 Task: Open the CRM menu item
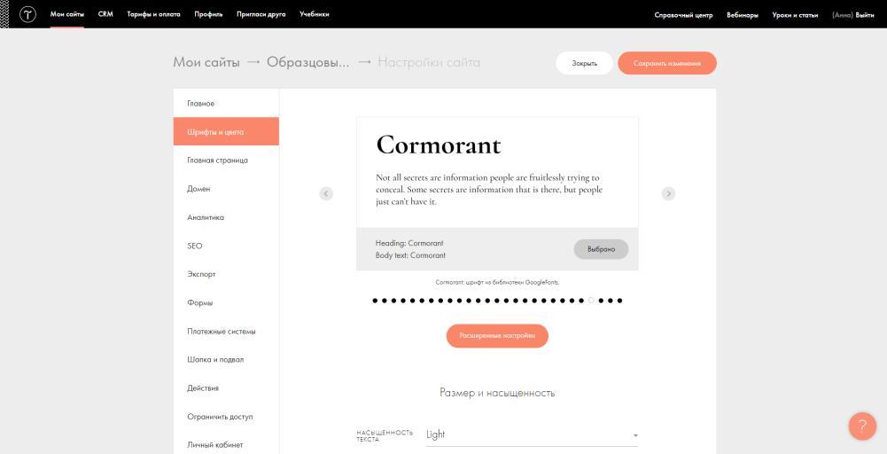105,14
